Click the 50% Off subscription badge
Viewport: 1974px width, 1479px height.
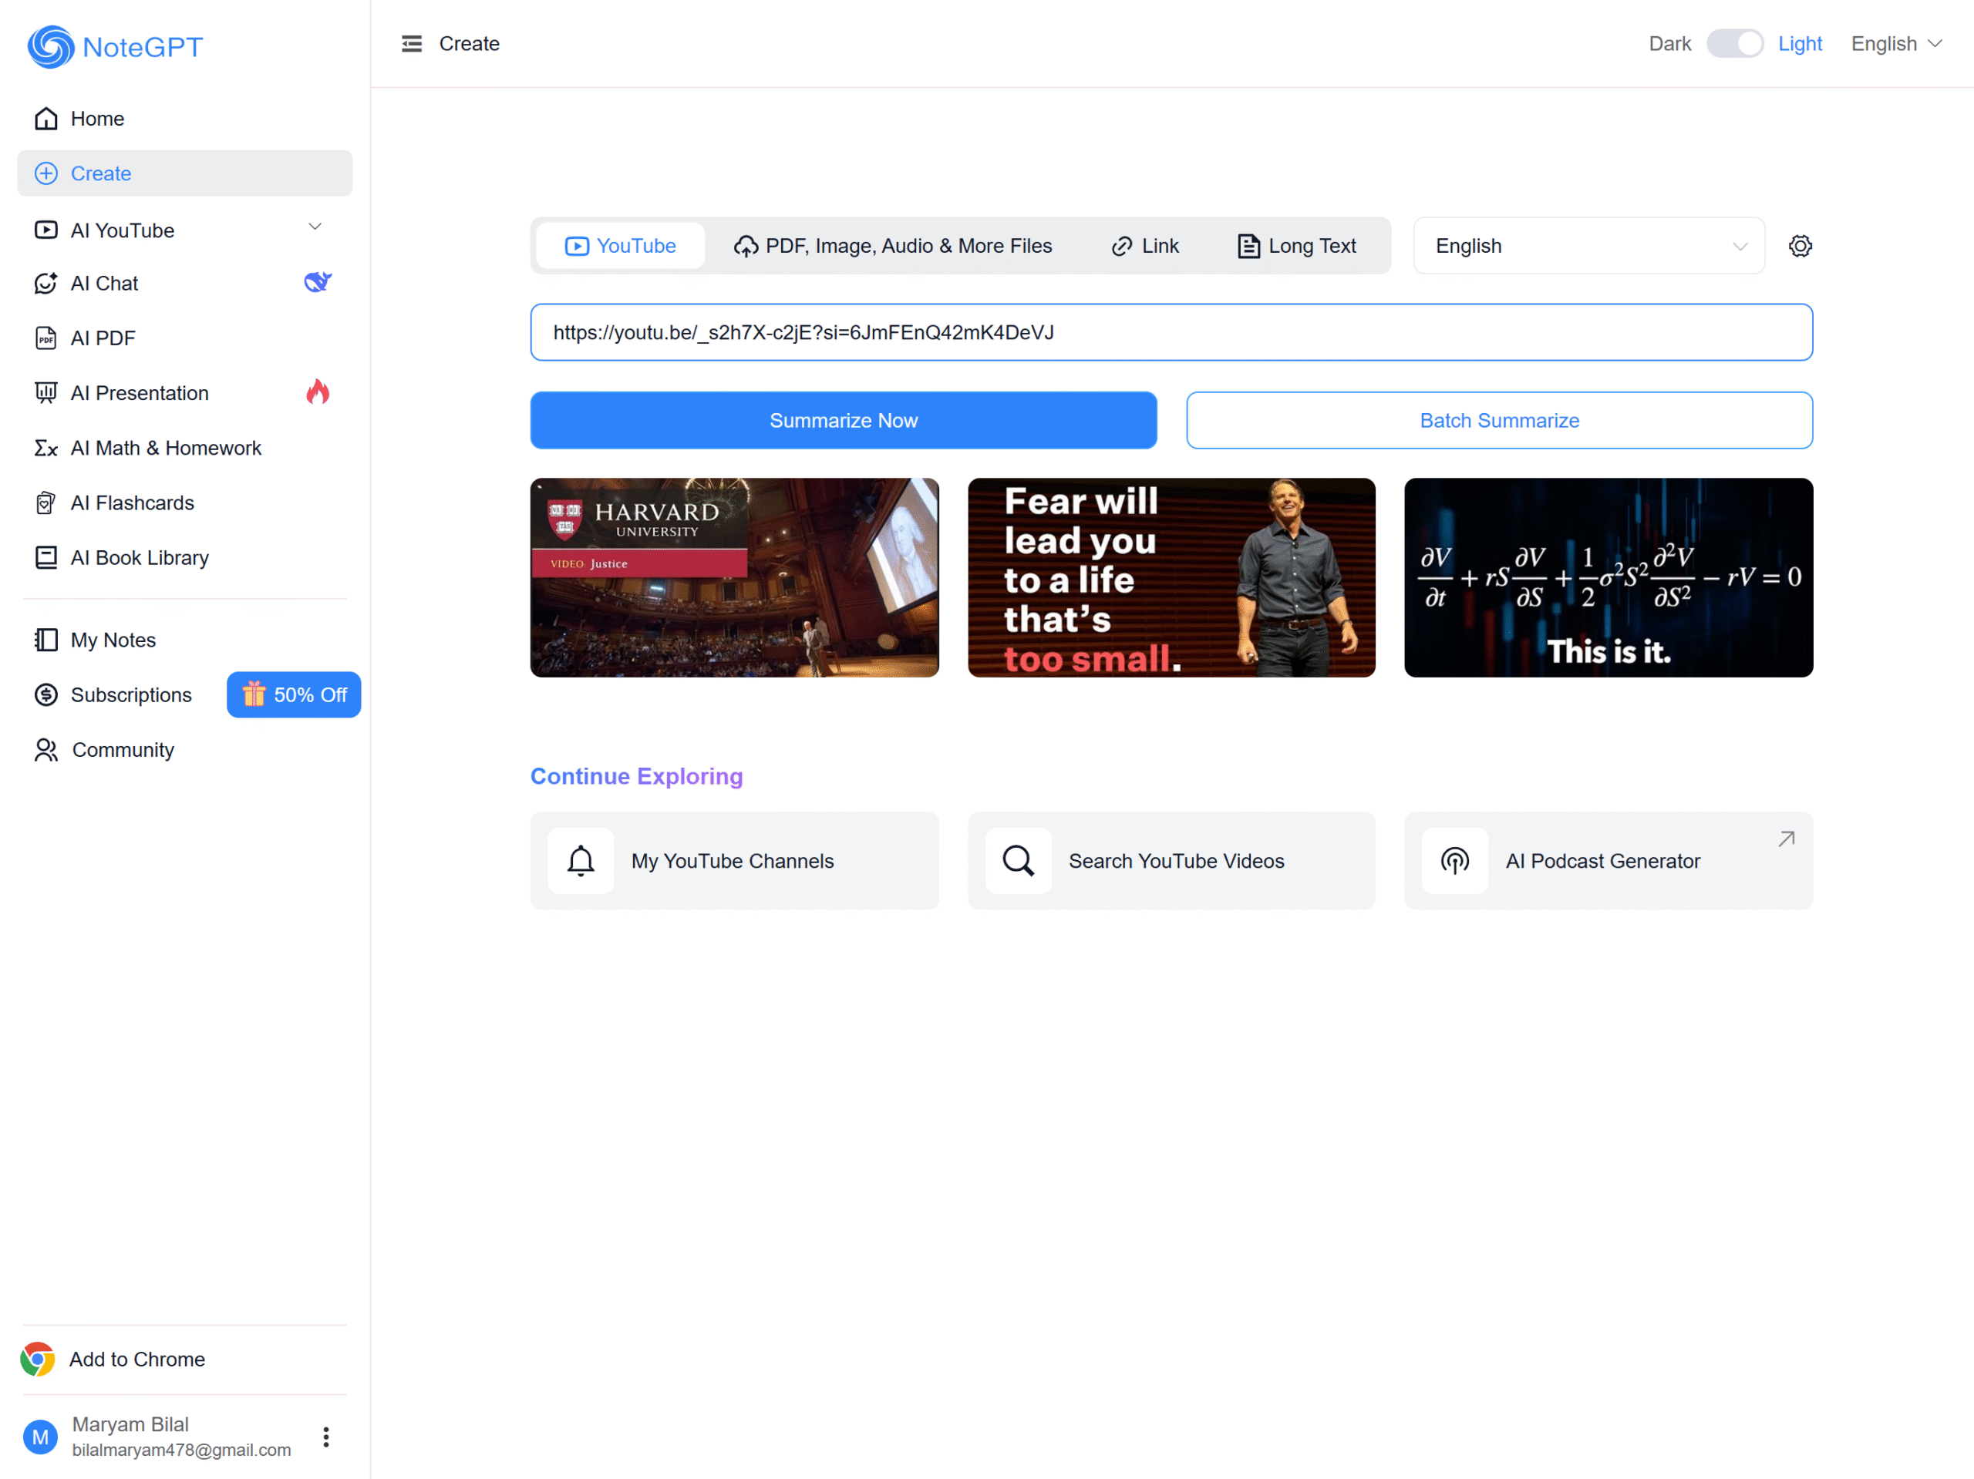point(294,694)
